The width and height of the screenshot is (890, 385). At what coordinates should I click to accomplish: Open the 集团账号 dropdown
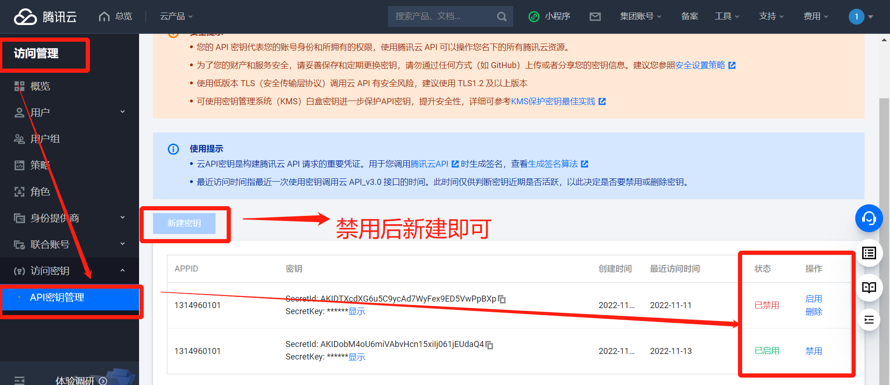point(641,17)
